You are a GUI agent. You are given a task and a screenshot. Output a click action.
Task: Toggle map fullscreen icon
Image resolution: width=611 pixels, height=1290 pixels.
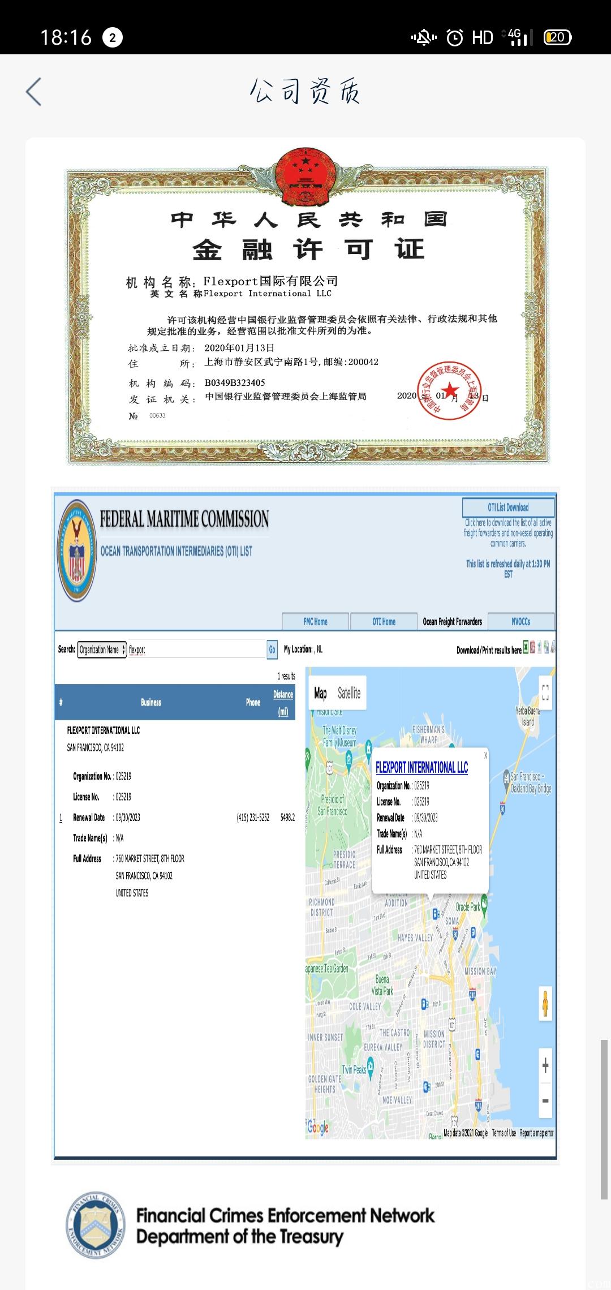[x=545, y=692]
